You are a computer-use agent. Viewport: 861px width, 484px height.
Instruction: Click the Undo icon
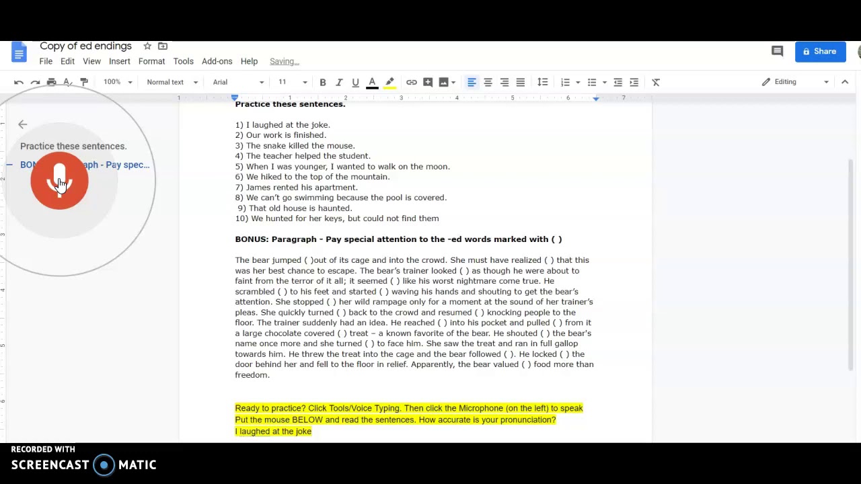pos(19,82)
